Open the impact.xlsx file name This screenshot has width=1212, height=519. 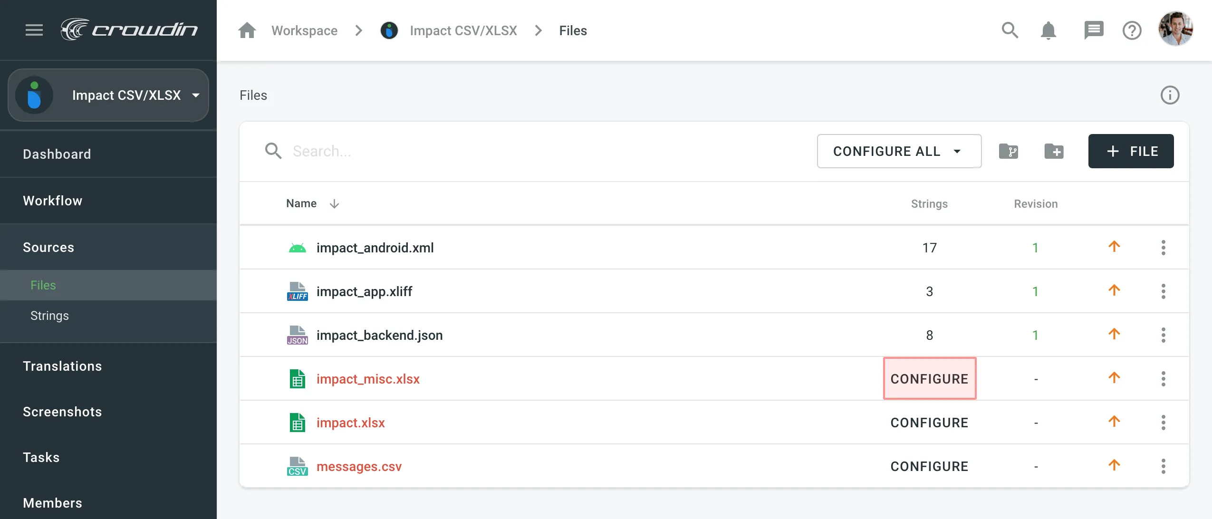351,423
